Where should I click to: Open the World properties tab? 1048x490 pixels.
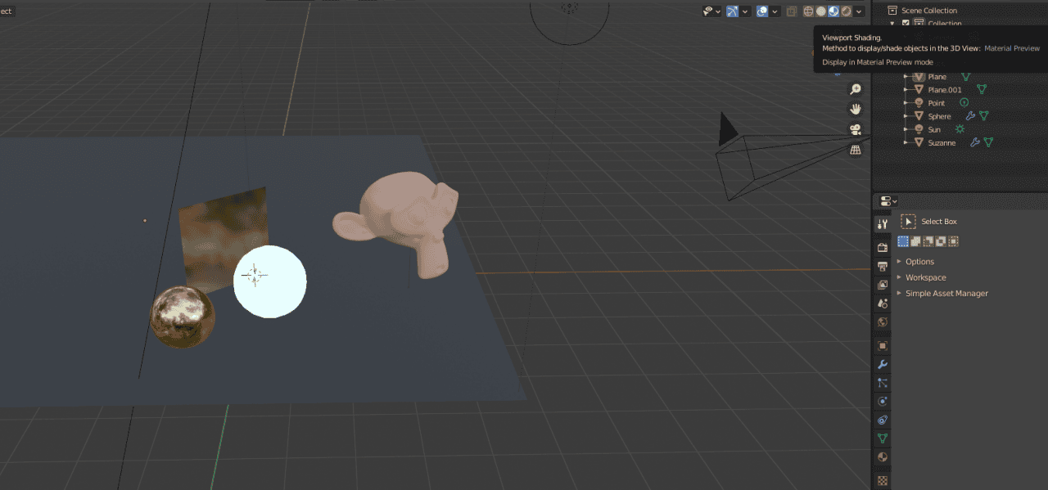(882, 322)
